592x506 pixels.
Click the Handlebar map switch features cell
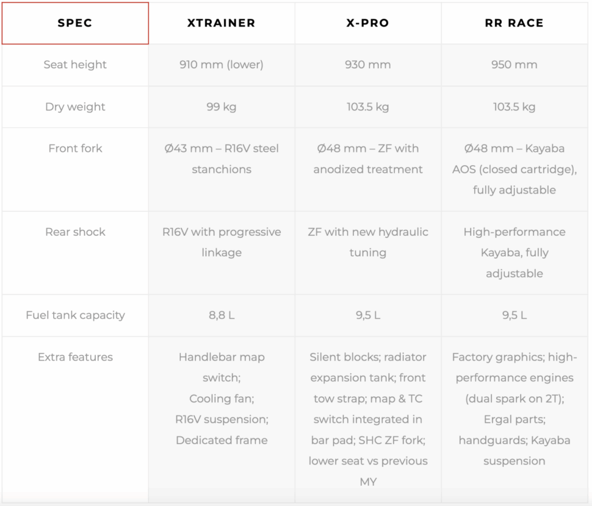pyautogui.click(x=221, y=419)
